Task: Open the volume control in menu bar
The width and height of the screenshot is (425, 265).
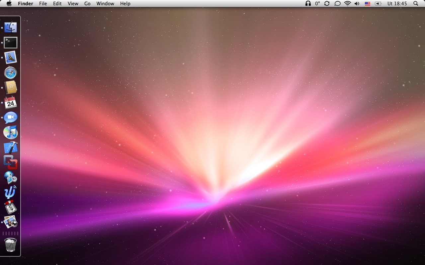Action: pyautogui.click(x=357, y=4)
